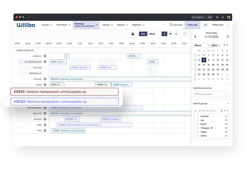The height and width of the screenshot is (171, 248).
Task: Open the Listings menu
Action: tap(107, 25)
